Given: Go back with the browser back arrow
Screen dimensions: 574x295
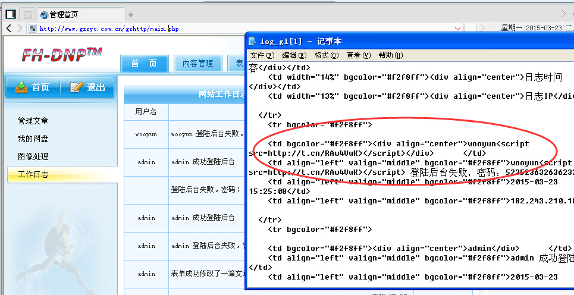Looking at the screenshot, I should coord(9,28).
